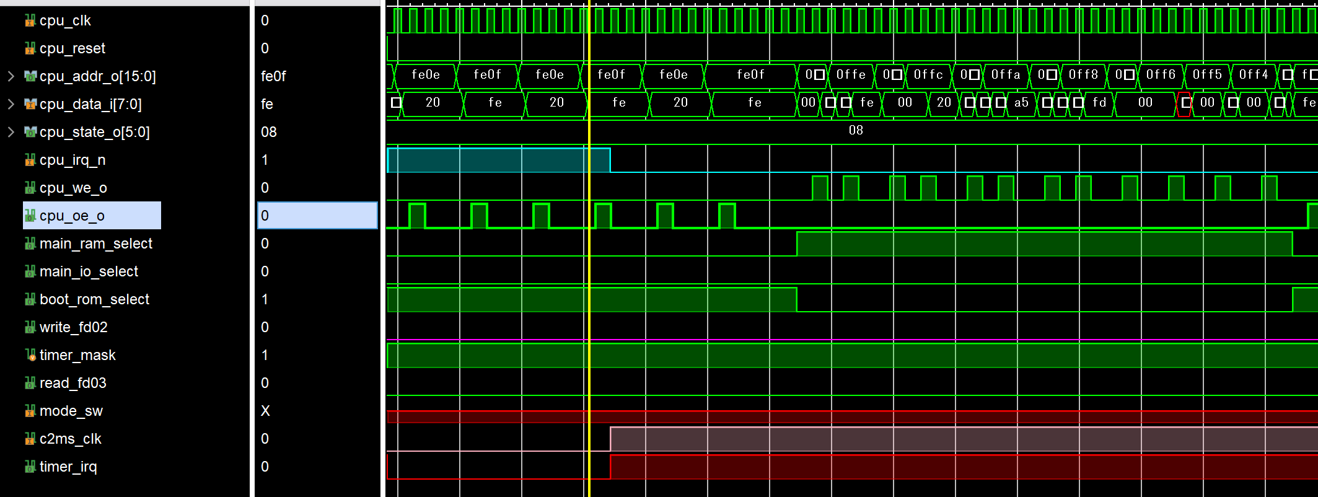Click the signal icon beside cpu_irq_n
Image resolution: width=1318 pixels, height=497 pixels.
click(30, 161)
